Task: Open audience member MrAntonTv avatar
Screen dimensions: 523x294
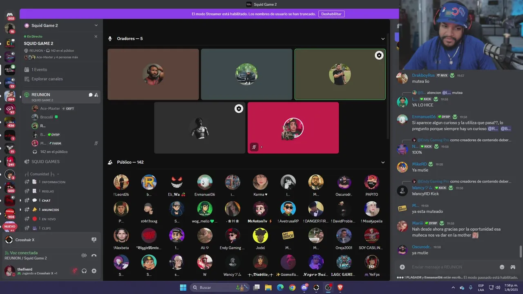Action: [260, 209]
